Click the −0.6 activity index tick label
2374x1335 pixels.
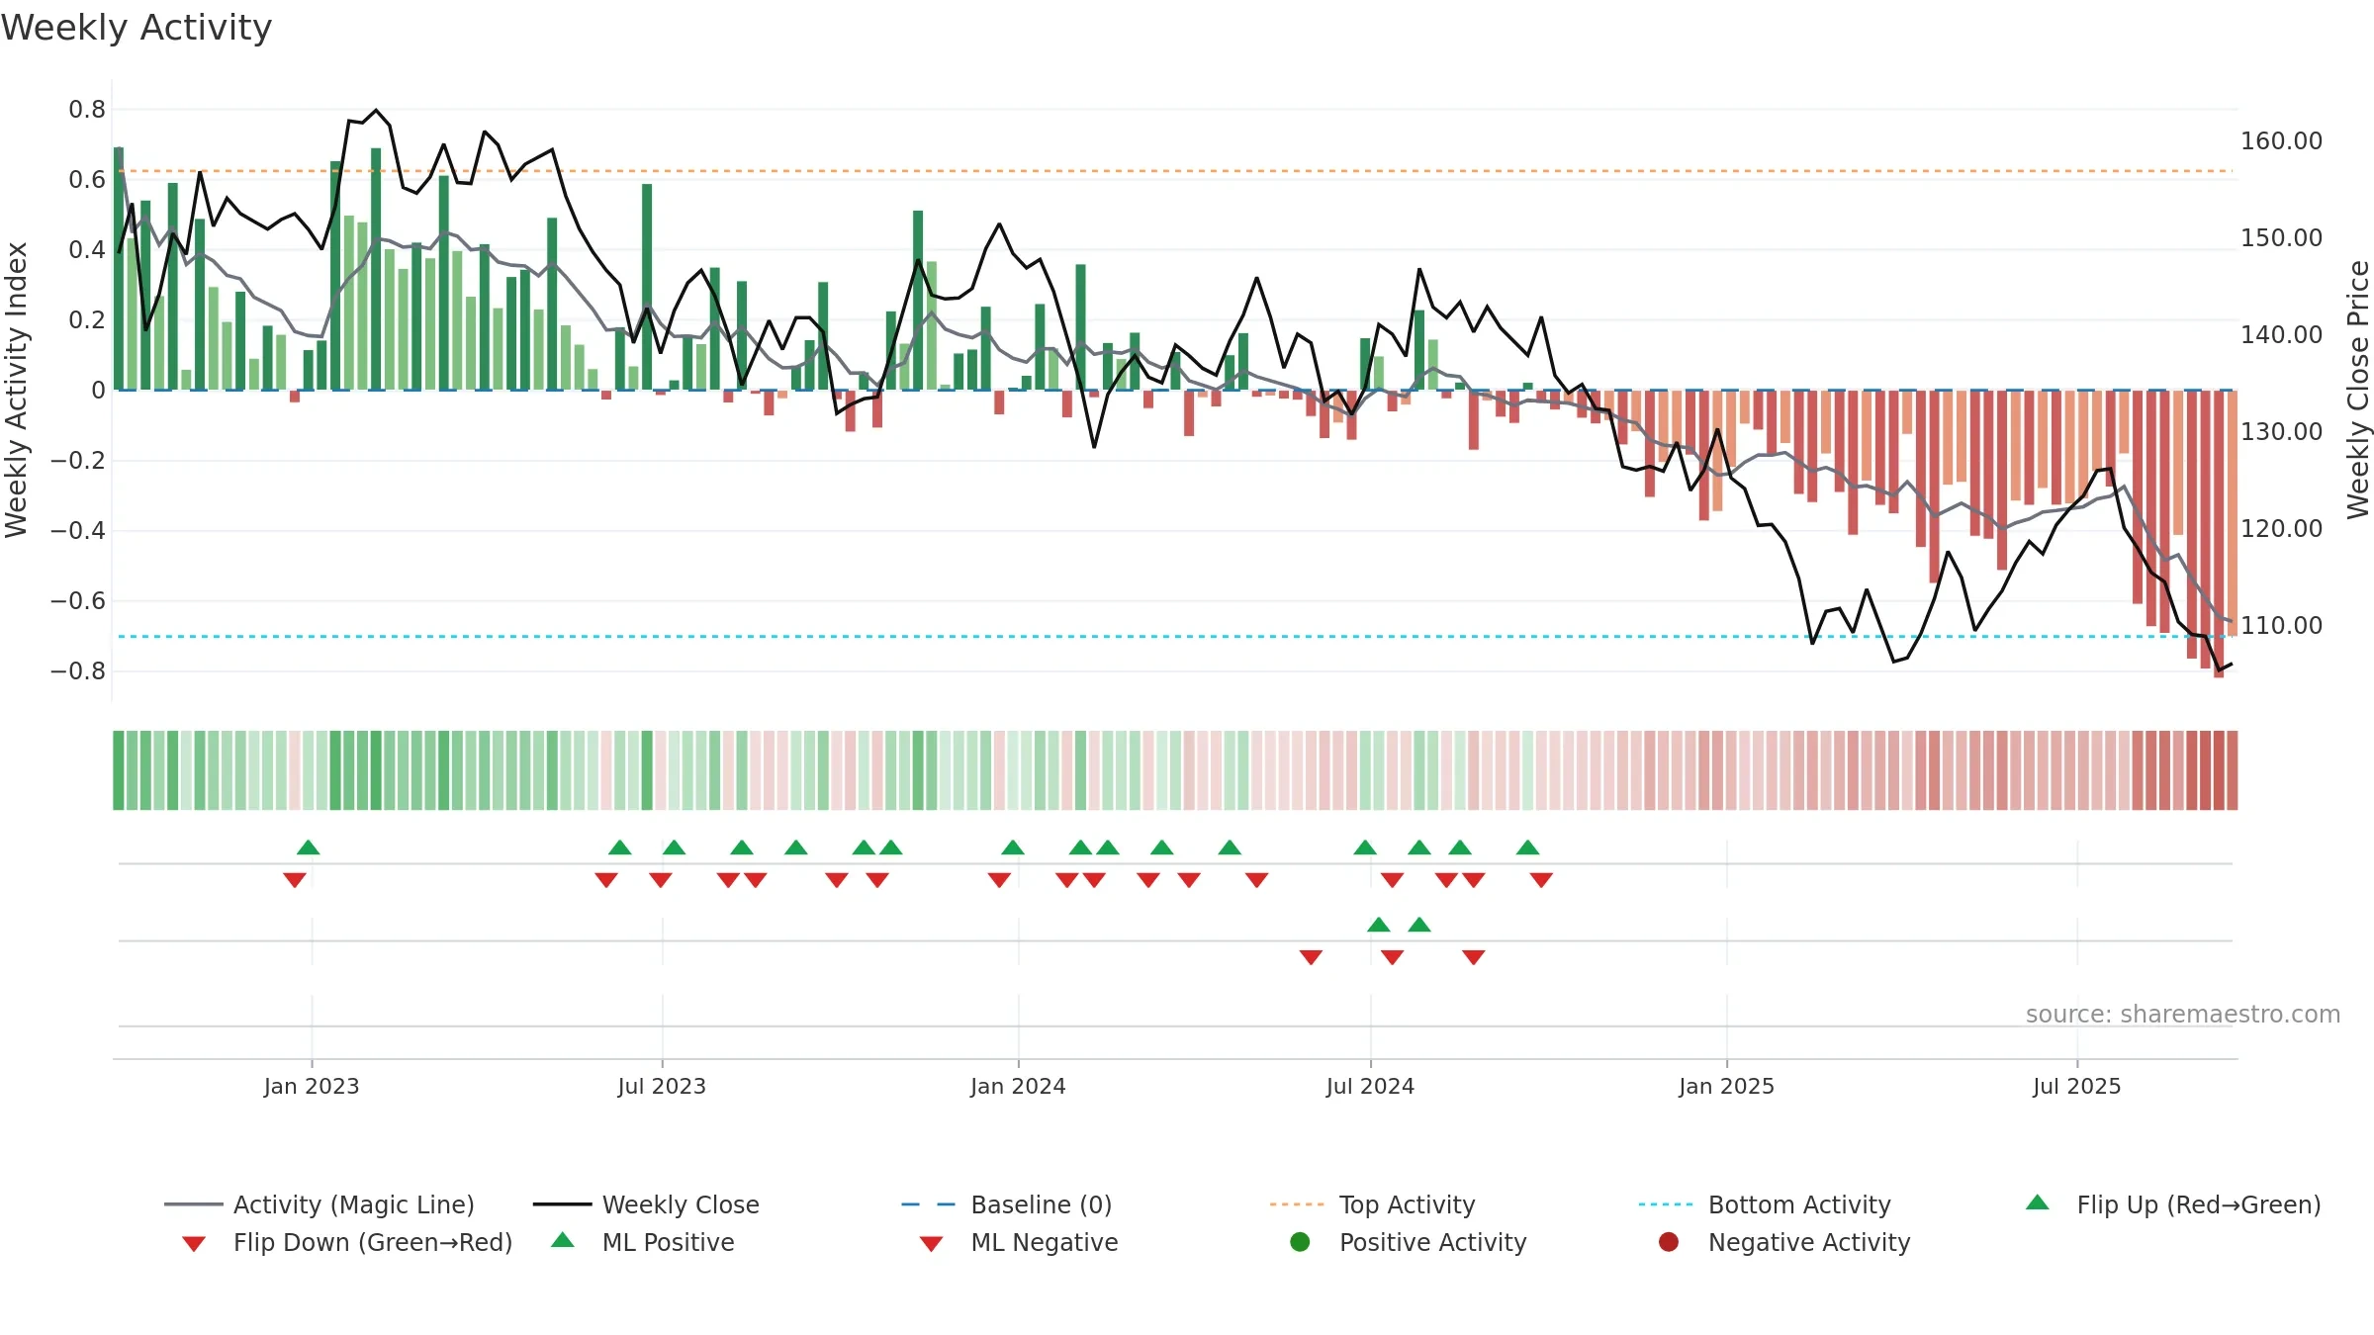[x=78, y=601]
